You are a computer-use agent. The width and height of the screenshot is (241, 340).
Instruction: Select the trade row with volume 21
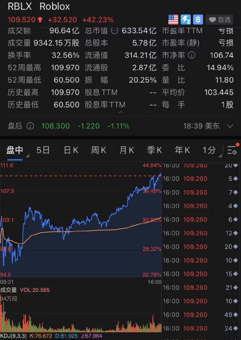tap(201, 287)
